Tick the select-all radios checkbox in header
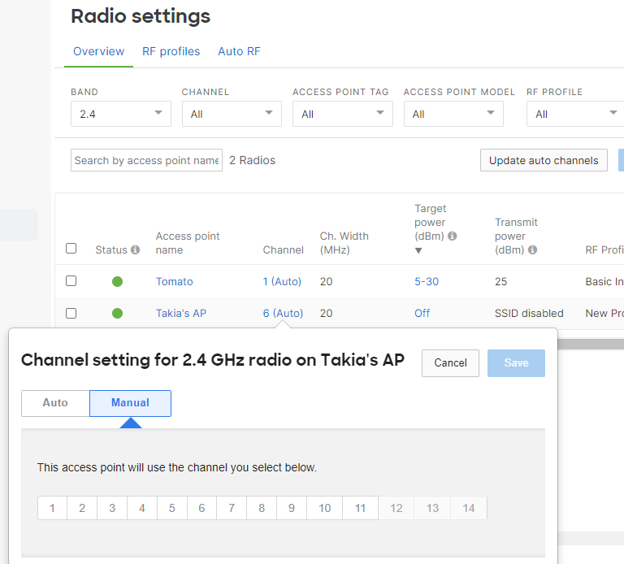The image size is (624, 564). point(71,249)
